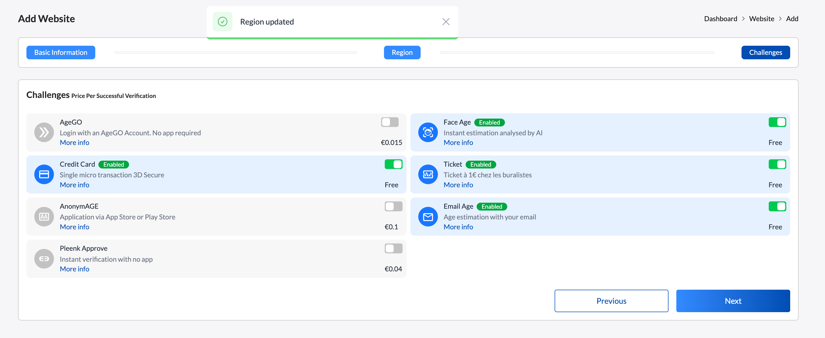The image size is (825, 338).
Task: Enable the Pleenk Approve toggle
Action: point(393,249)
